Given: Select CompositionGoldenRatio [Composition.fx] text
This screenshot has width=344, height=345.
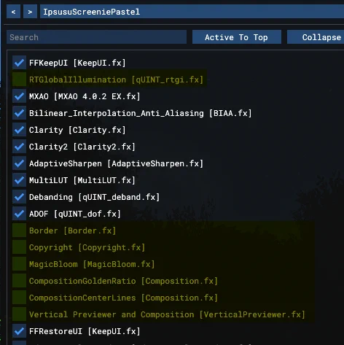Looking at the screenshot, I should point(123,281).
